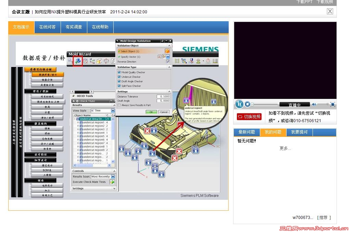
Task: Switch to the 我的问题 tab
Action: [x=273, y=132]
